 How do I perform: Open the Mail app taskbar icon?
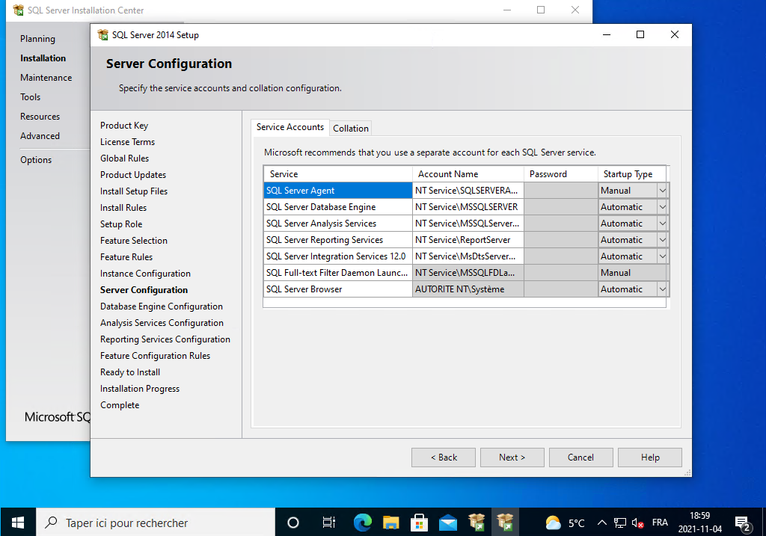tap(447, 523)
